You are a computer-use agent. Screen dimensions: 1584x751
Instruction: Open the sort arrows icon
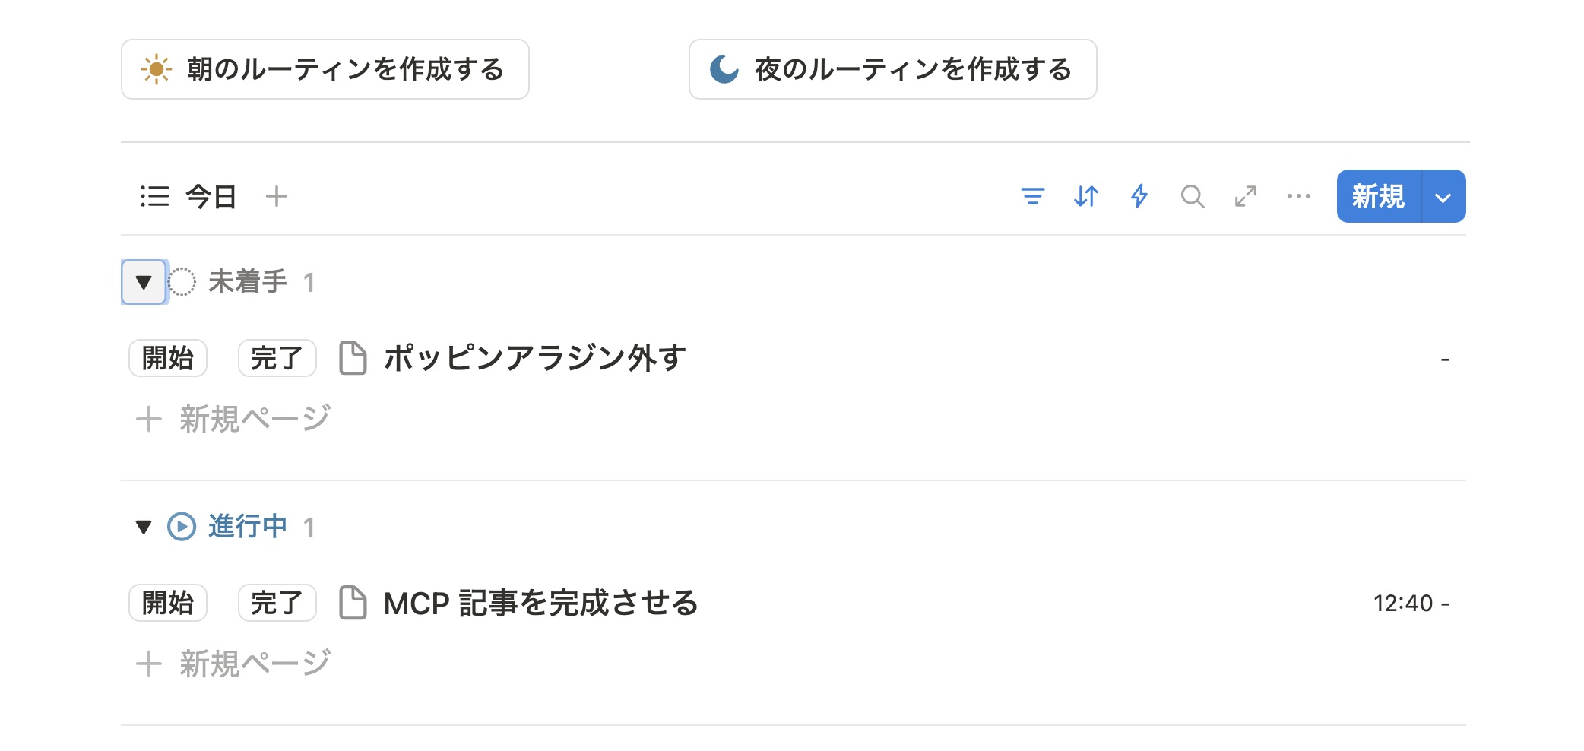click(1085, 197)
